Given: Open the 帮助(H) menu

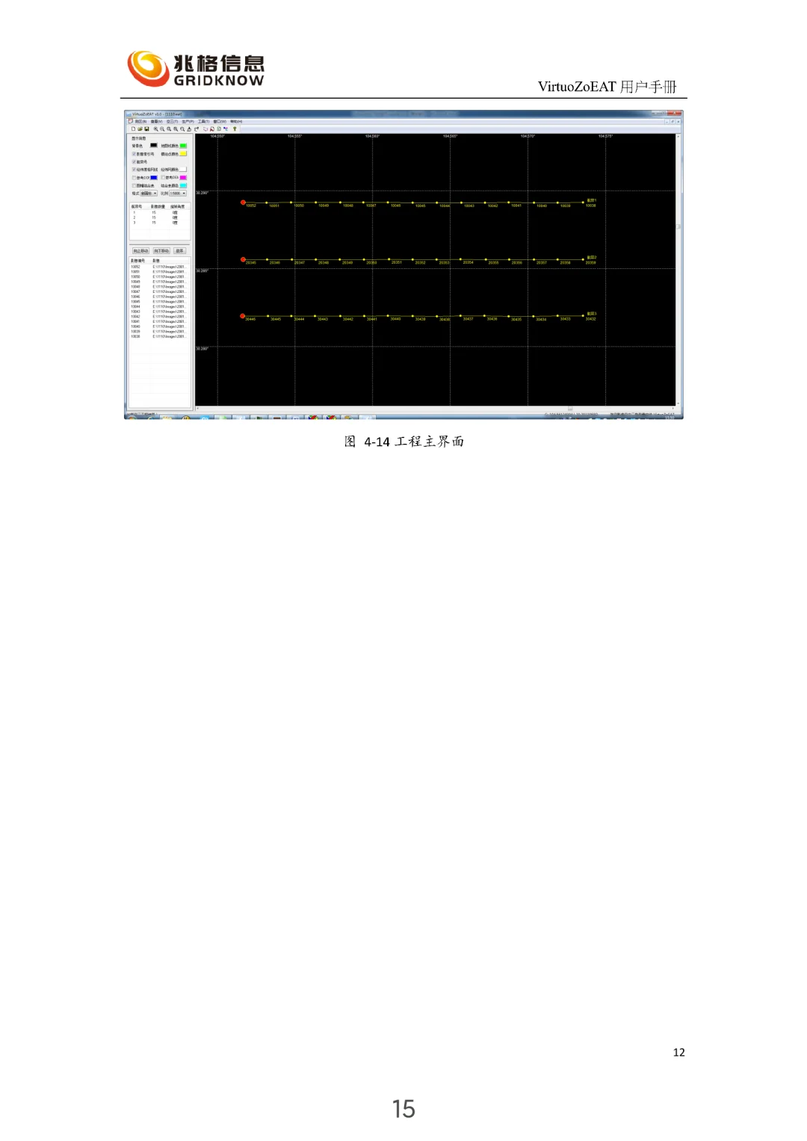Looking at the screenshot, I should coord(236,122).
